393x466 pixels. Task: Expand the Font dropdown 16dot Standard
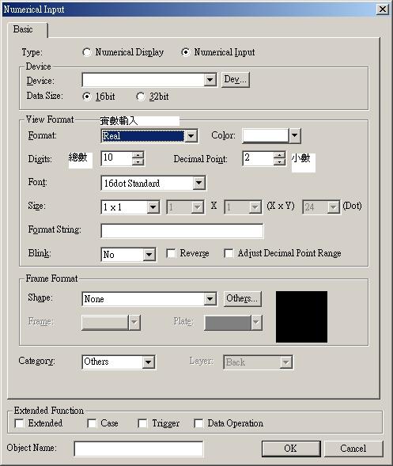click(198, 183)
